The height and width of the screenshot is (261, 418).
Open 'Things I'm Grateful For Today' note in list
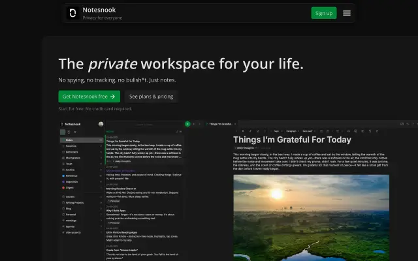pos(144,149)
